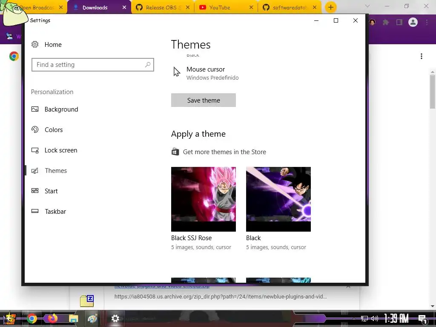Click the Find a setting search box
Image resolution: width=436 pixels, height=327 pixels.
(92, 65)
